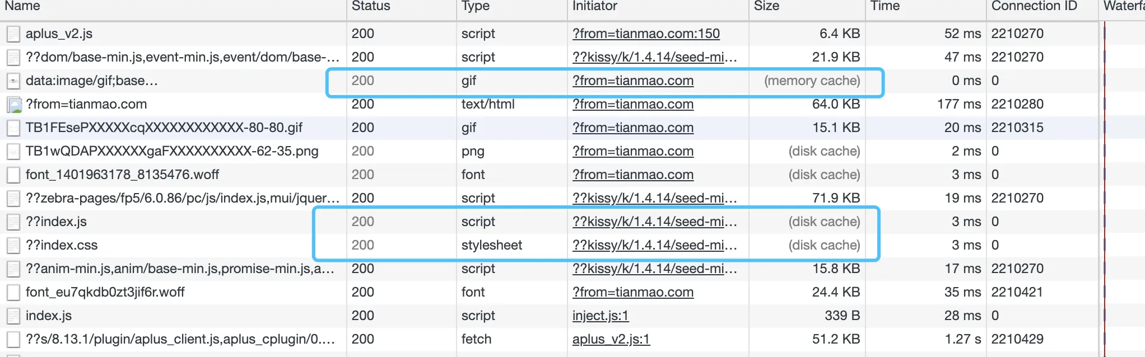The width and height of the screenshot is (1145, 357).
Task: Click the 1.27 s time cell
Action: coord(963,339)
